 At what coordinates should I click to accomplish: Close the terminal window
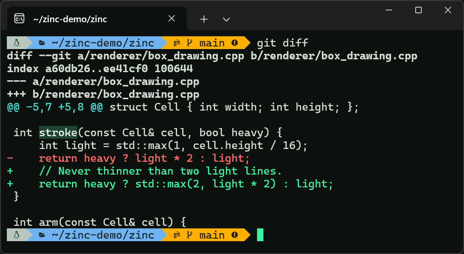(448, 10)
